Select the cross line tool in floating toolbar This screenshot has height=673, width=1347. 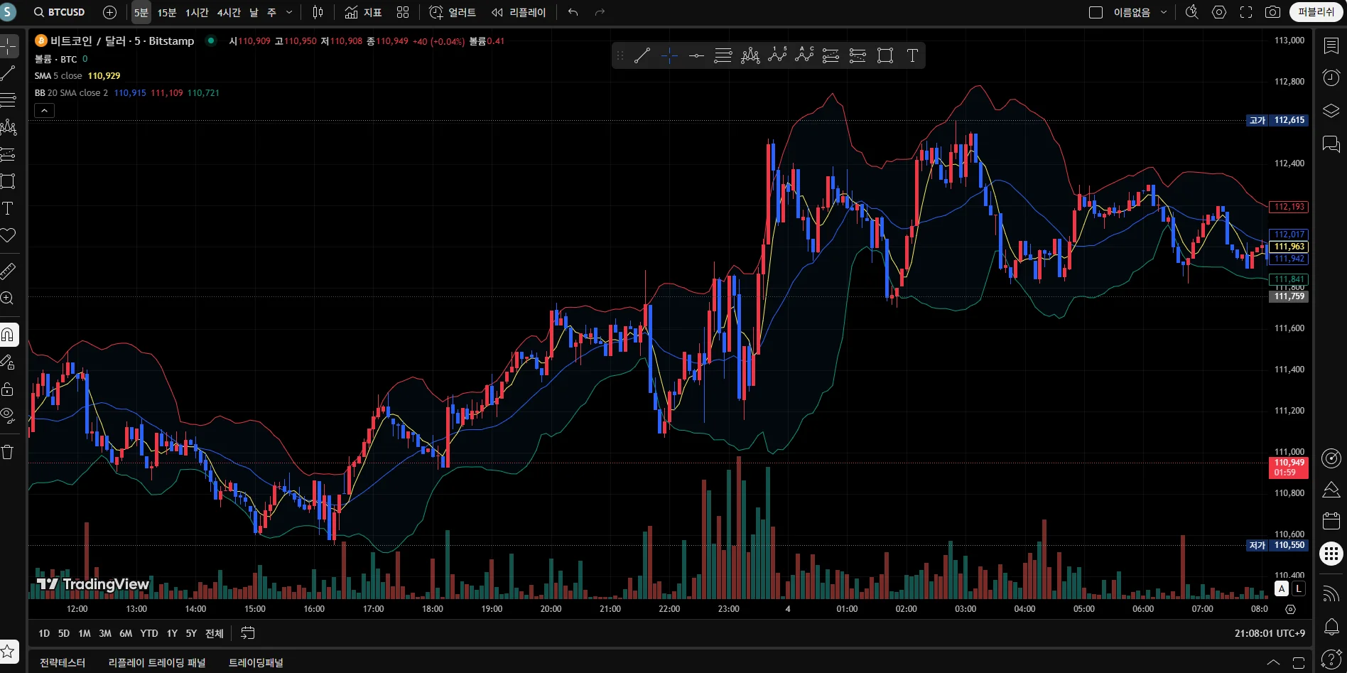point(669,55)
